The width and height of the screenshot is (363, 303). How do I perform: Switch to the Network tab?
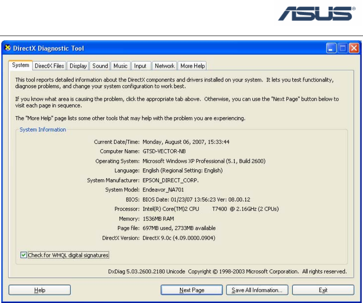point(165,66)
